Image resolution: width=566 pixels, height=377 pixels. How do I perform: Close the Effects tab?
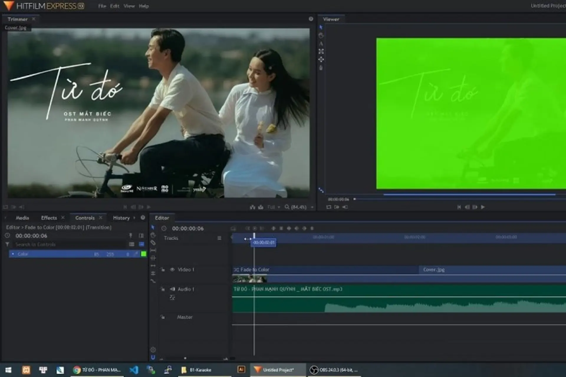point(63,218)
